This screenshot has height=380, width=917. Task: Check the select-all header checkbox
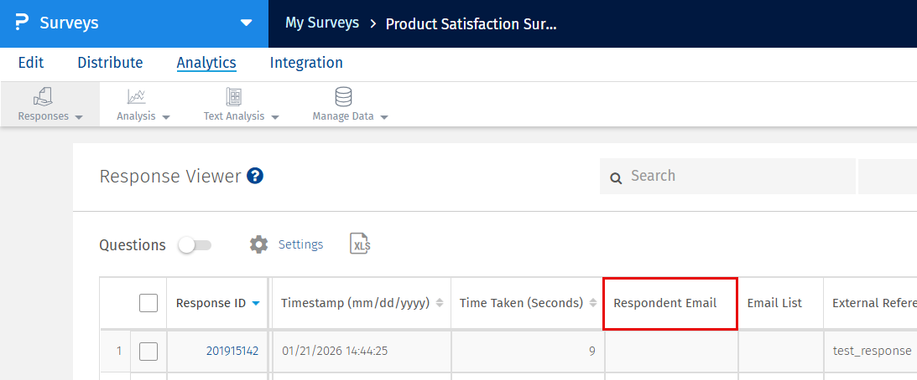(148, 303)
